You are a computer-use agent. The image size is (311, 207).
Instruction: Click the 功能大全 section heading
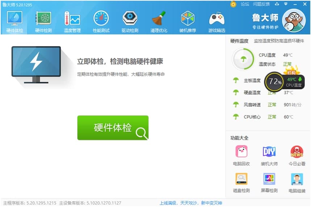point(239,138)
